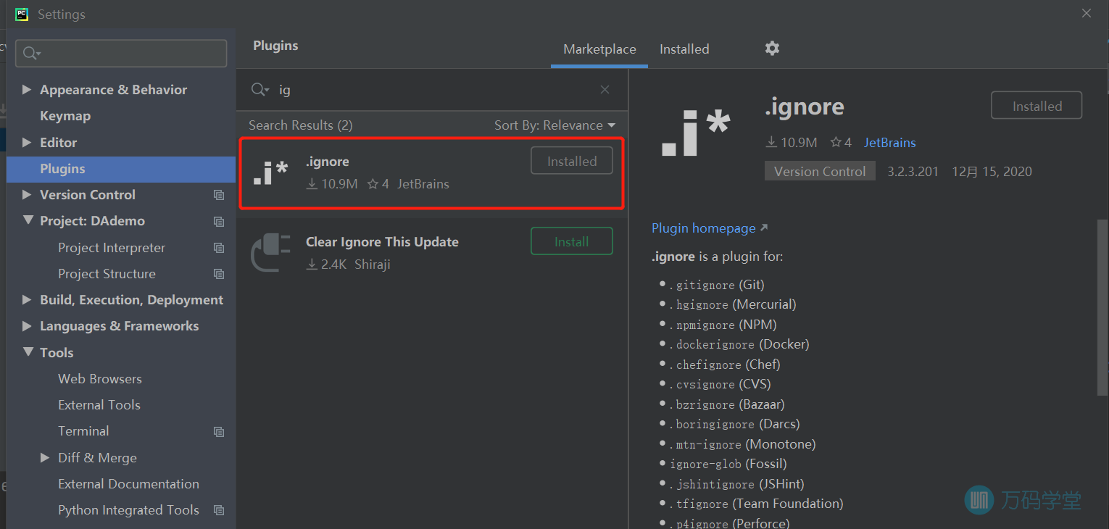Open the plugins gear settings menu
The image size is (1109, 529).
coord(772,49)
